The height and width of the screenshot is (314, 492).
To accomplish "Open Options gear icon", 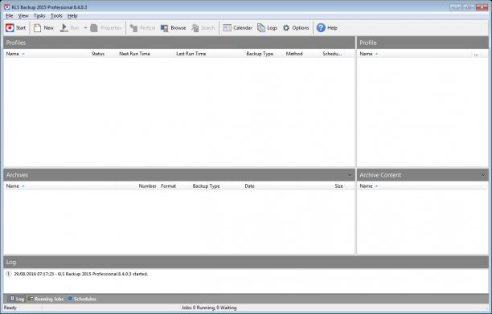I will coord(286,28).
